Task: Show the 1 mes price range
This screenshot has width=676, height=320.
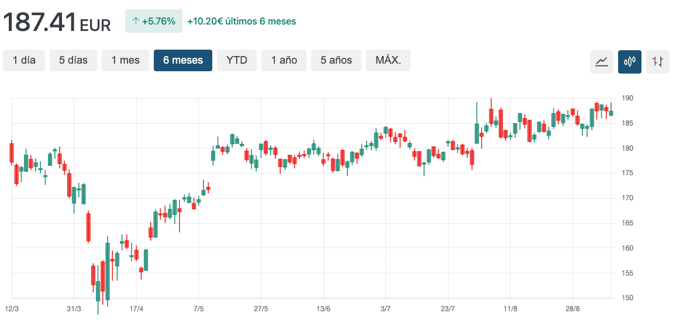Action: (125, 60)
